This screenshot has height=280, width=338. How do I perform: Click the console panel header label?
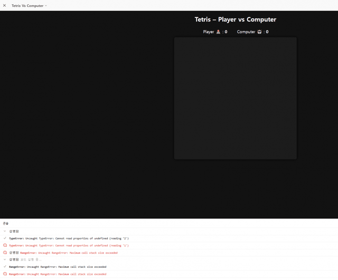click(6, 224)
